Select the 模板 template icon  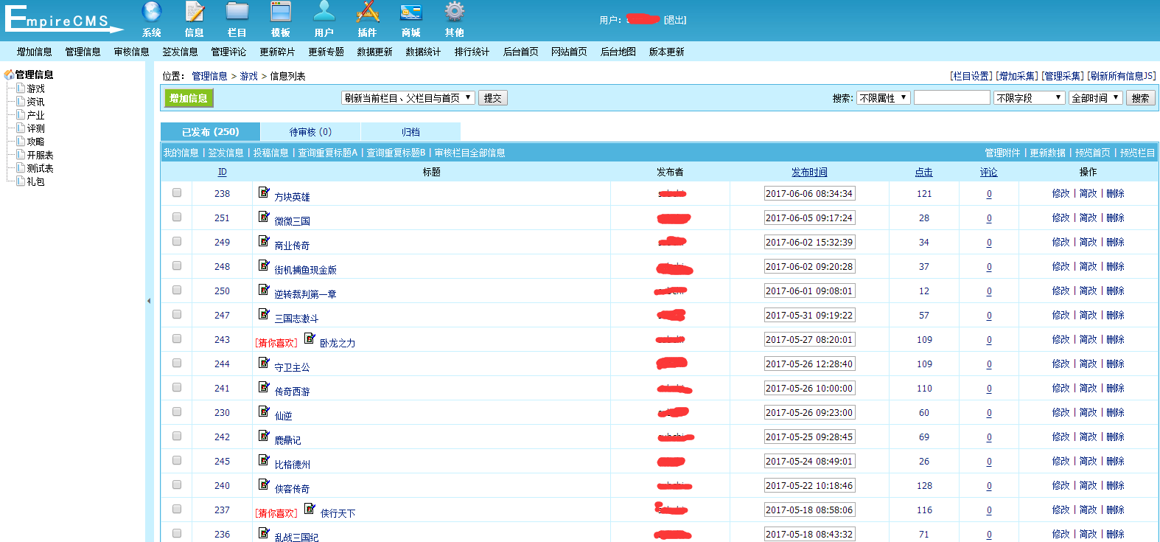[x=281, y=13]
